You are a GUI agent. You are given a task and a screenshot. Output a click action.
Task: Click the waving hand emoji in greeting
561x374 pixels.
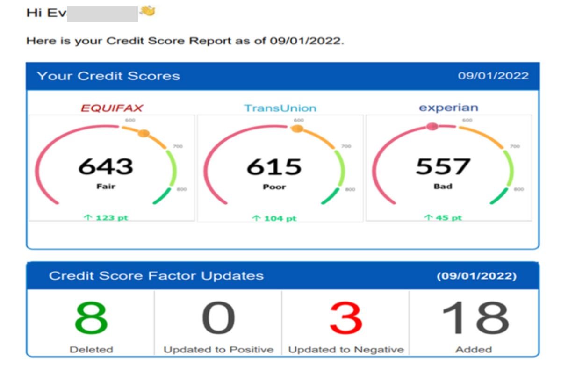[x=147, y=11]
